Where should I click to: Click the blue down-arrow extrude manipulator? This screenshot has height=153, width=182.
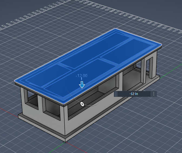click(x=82, y=85)
